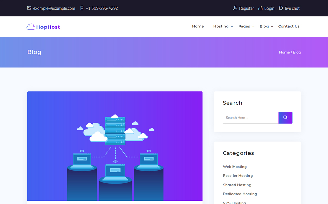Click the phone icon in top bar

pyautogui.click(x=82, y=8)
